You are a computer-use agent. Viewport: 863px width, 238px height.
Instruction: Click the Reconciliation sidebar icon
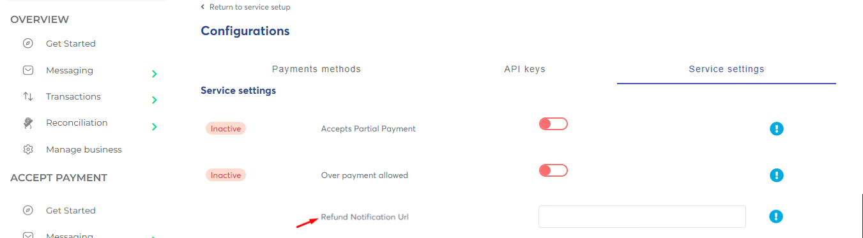(x=27, y=123)
